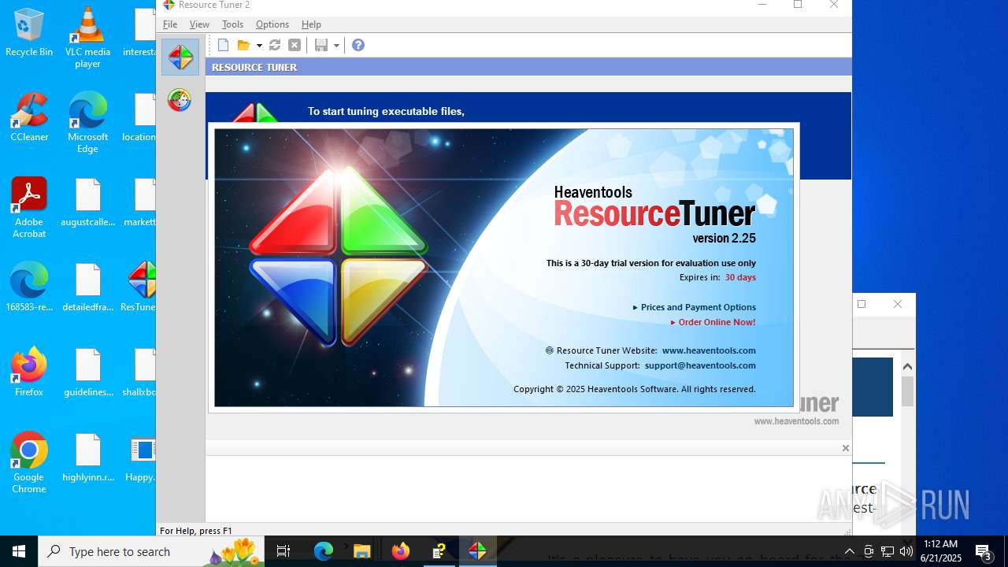Screen dimensions: 1008x567
Task: Open Firefox desktop shortcut
Action: pyautogui.click(x=29, y=372)
